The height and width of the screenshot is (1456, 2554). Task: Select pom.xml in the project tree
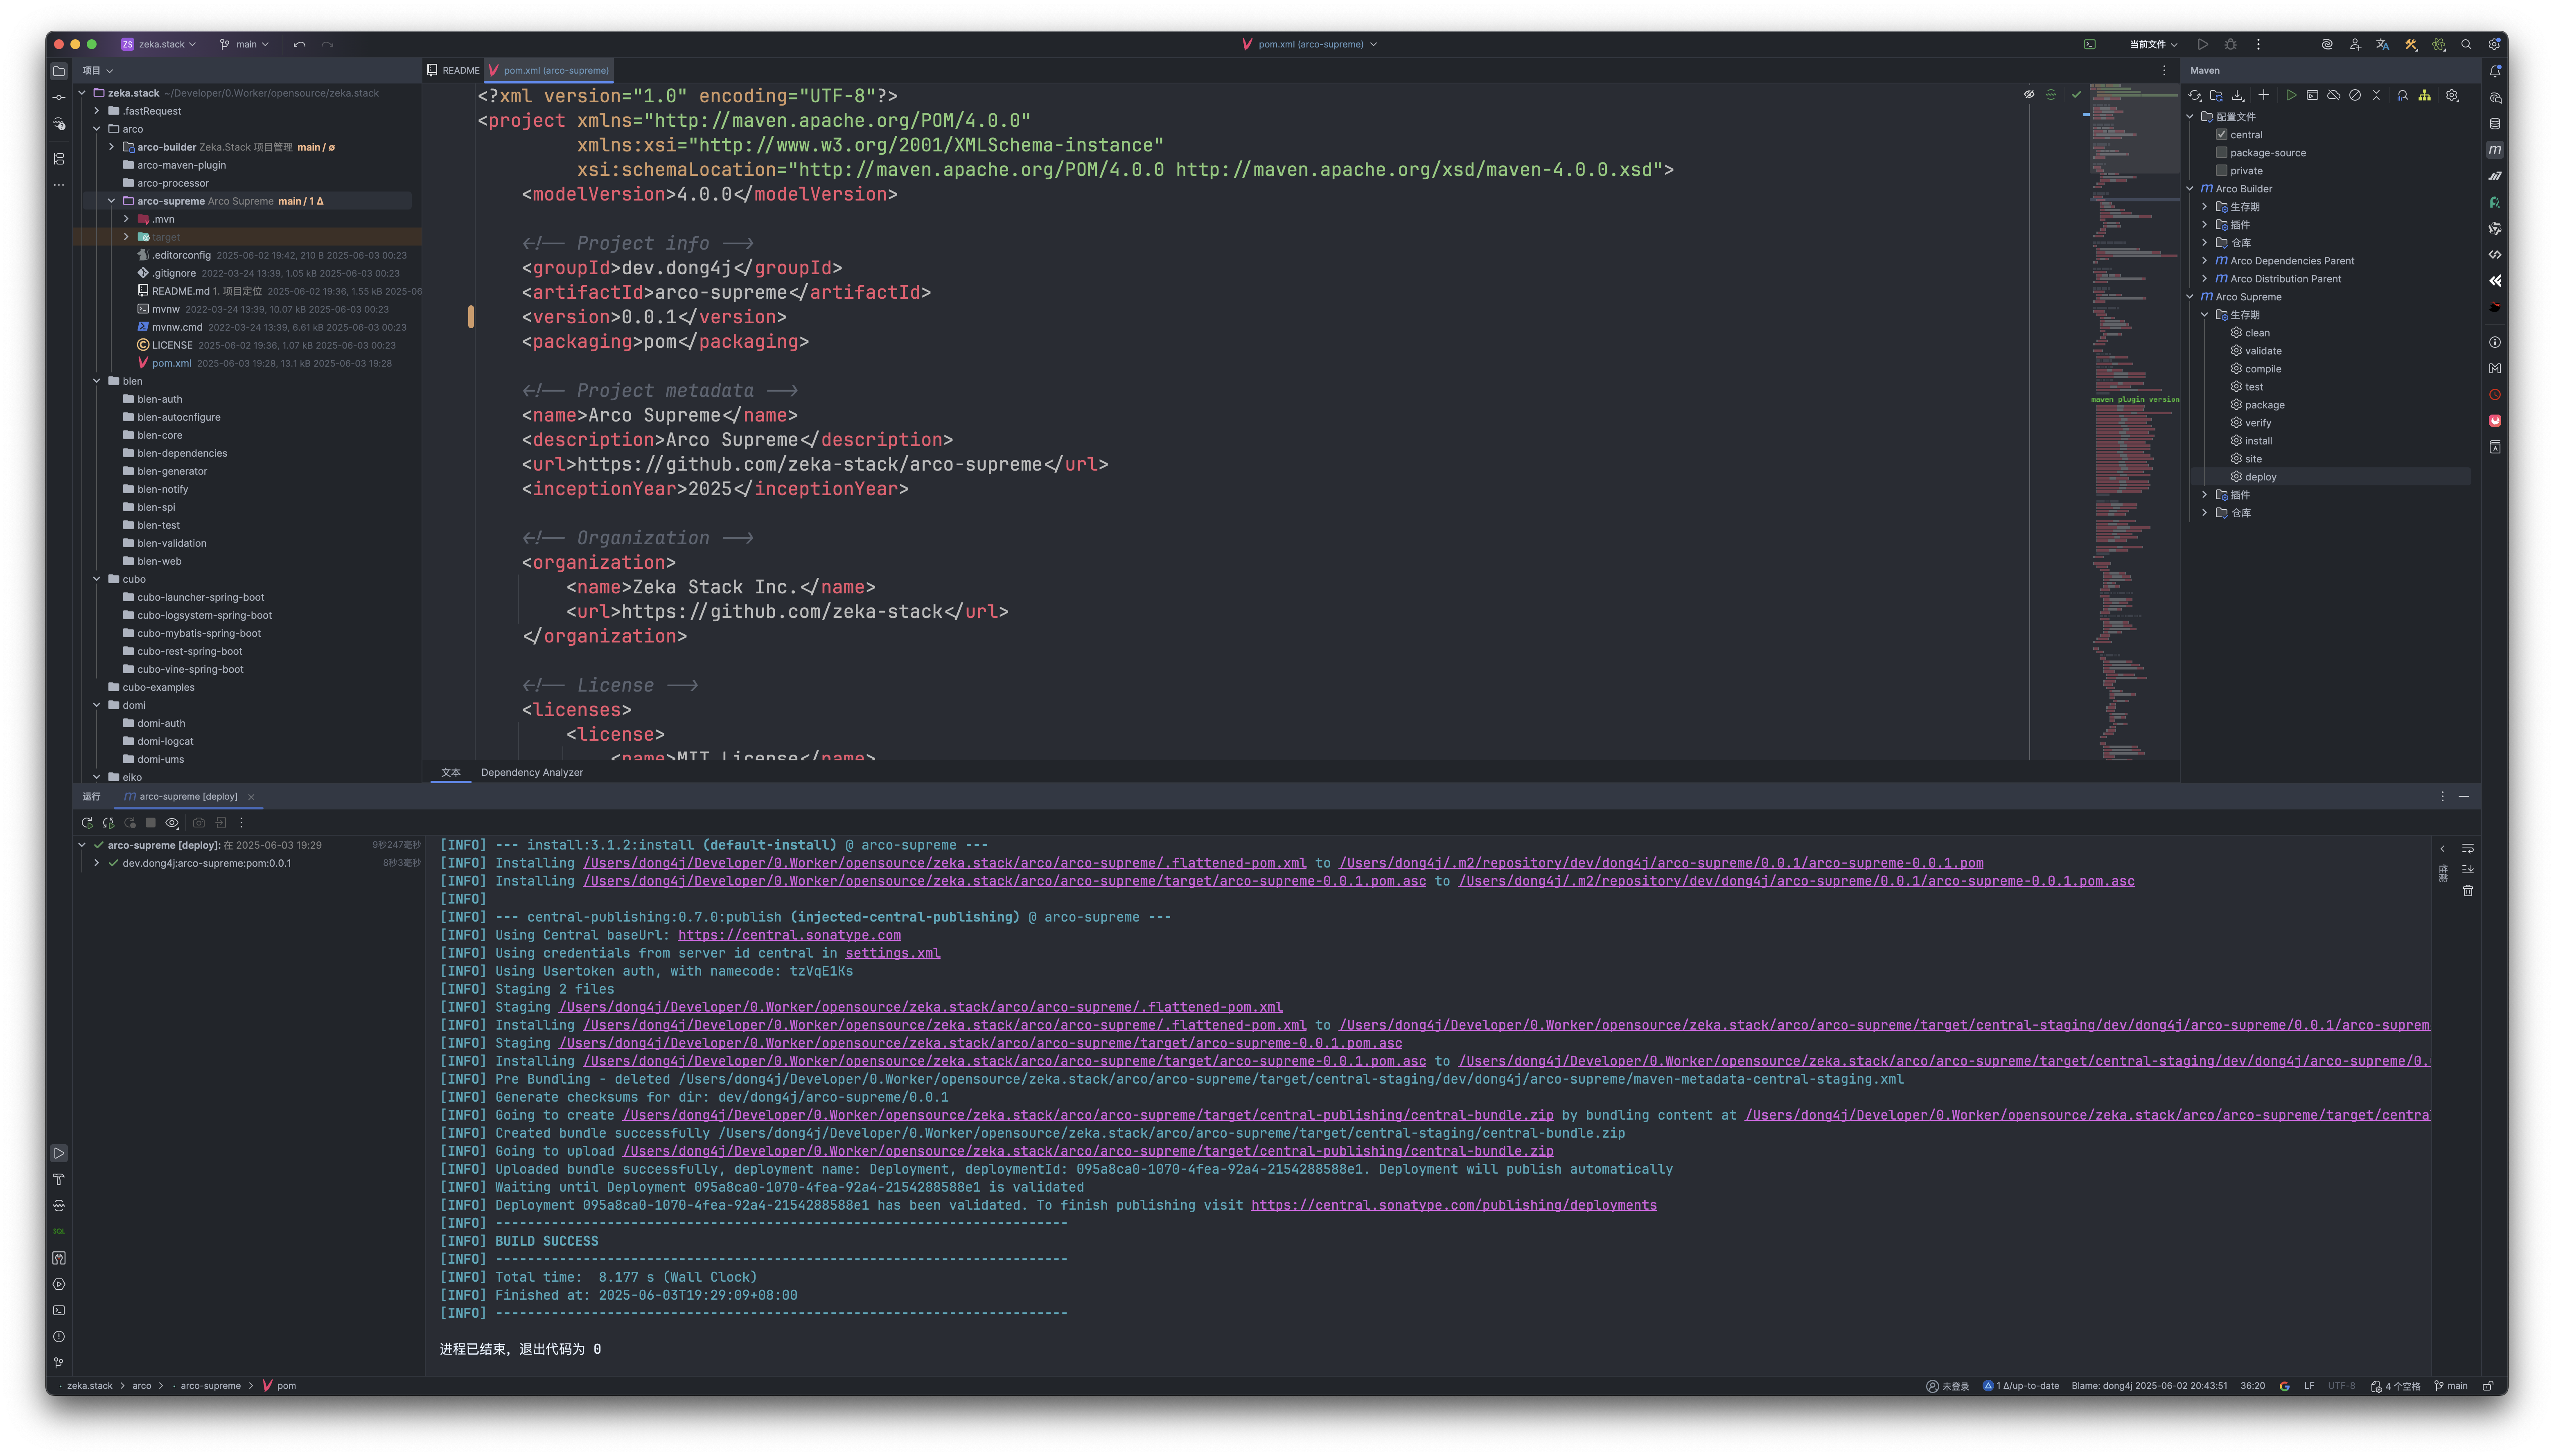[x=171, y=363]
